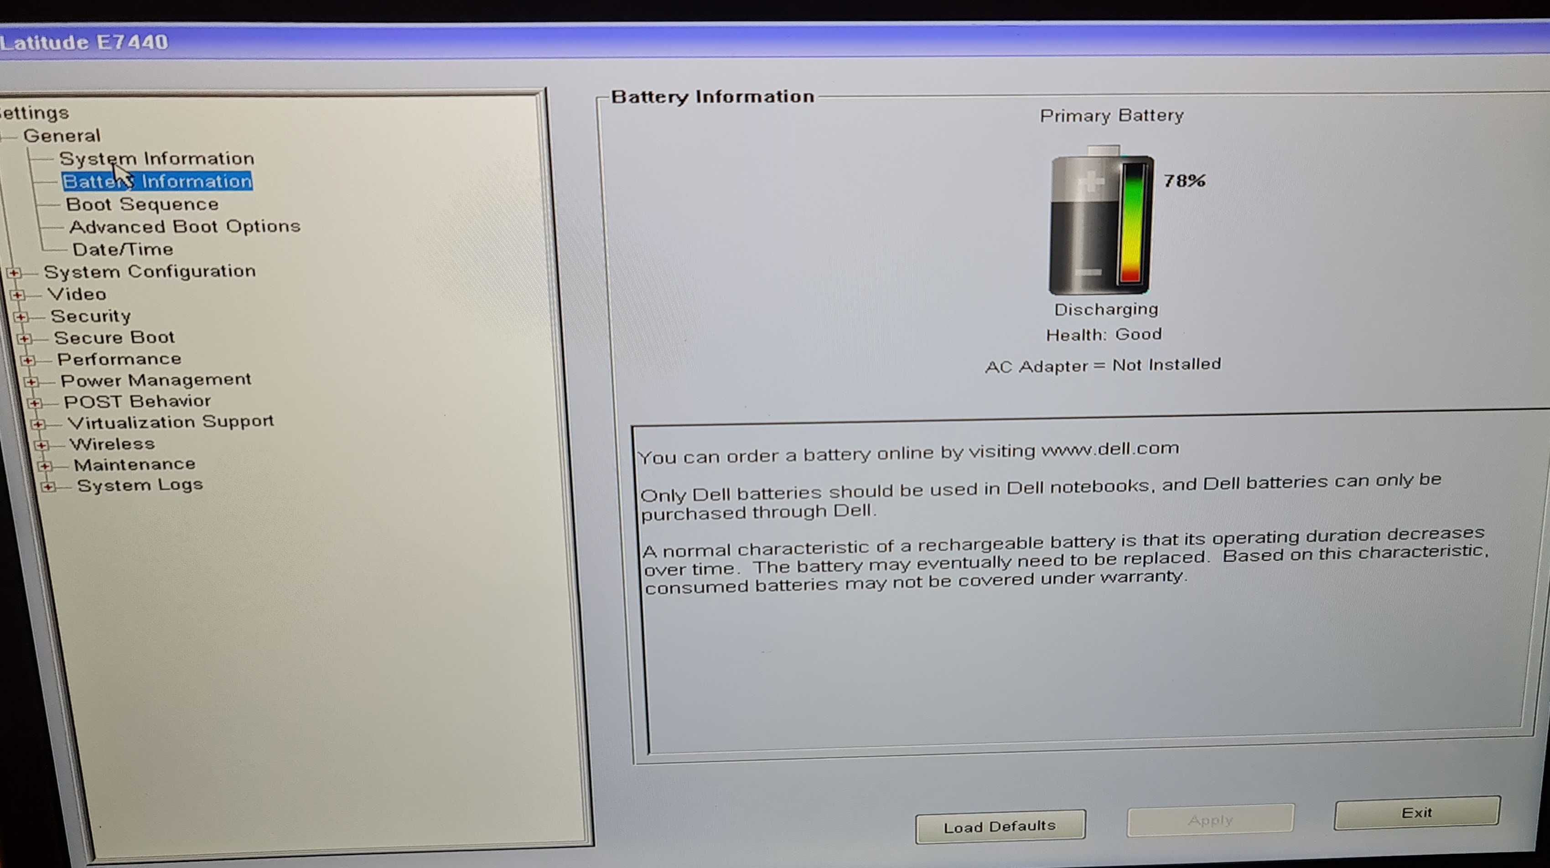Image resolution: width=1550 pixels, height=868 pixels.
Task: Open Advanced Boot Options
Action: (x=185, y=226)
